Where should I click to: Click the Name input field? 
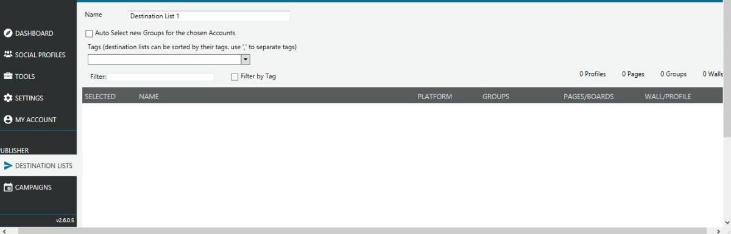coord(209,16)
